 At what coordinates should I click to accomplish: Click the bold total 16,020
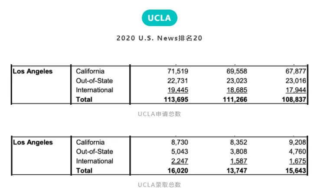coord(177,170)
